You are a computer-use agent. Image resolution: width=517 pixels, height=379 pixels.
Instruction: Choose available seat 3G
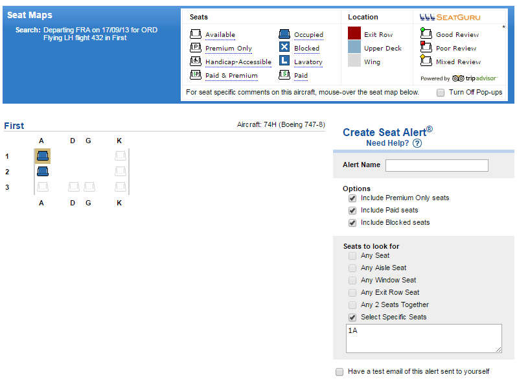click(x=89, y=187)
